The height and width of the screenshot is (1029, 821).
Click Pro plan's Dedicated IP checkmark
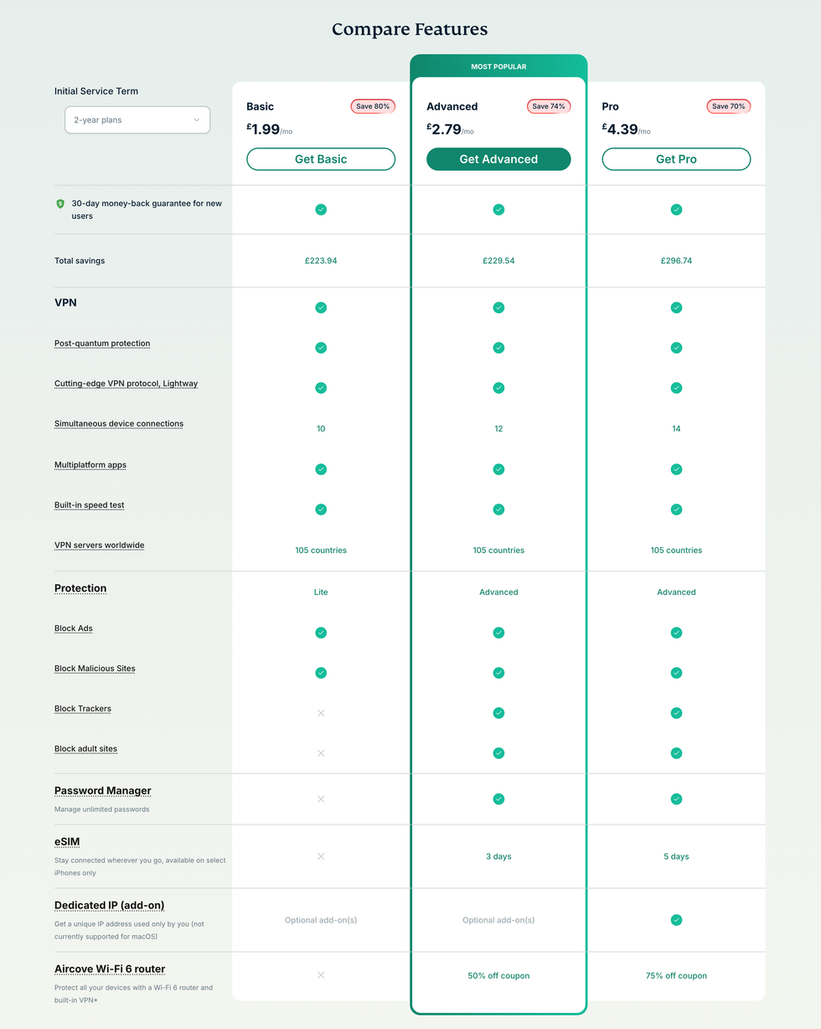click(x=676, y=919)
